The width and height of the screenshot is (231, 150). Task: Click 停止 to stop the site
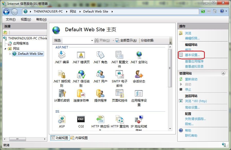188,90
